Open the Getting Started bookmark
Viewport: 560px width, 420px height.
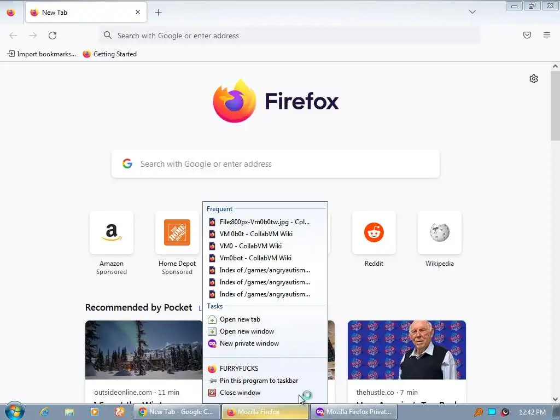(109, 54)
